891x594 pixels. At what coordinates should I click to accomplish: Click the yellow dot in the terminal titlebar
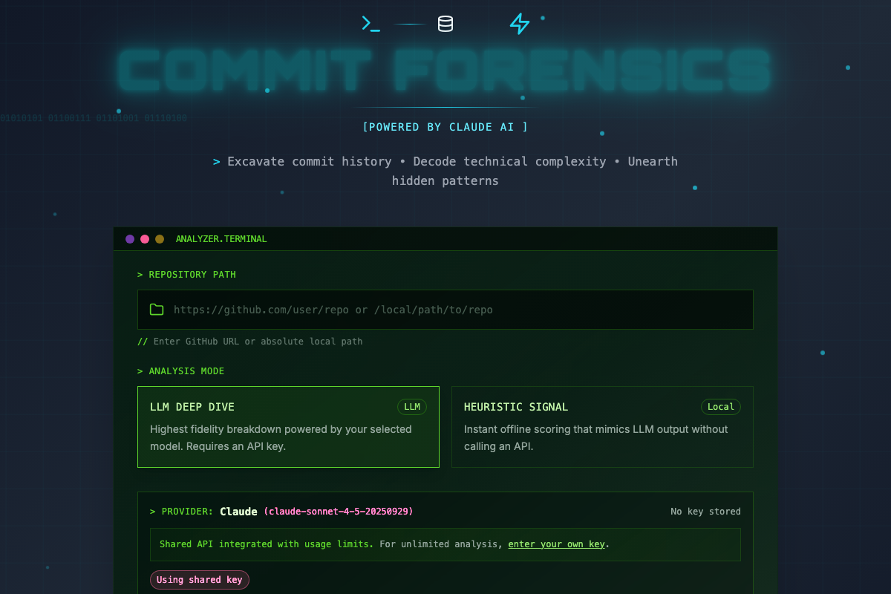click(159, 238)
